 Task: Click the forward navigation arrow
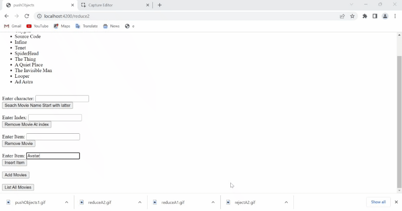pyautogui.click(x=16, y=16)
